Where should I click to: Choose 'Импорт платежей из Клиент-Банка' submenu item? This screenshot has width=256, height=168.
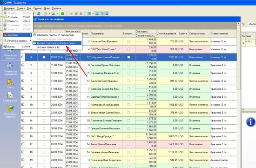(57, 43)
